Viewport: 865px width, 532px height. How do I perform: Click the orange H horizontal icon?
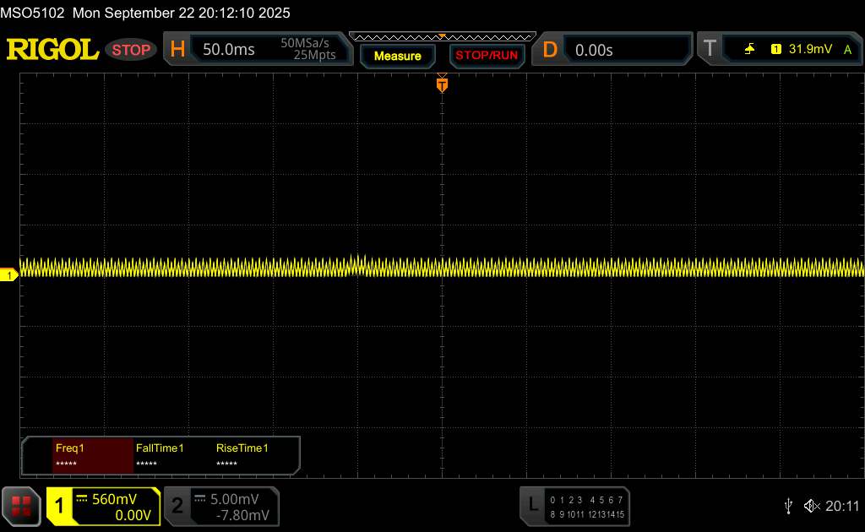click(x=177, y=50)
